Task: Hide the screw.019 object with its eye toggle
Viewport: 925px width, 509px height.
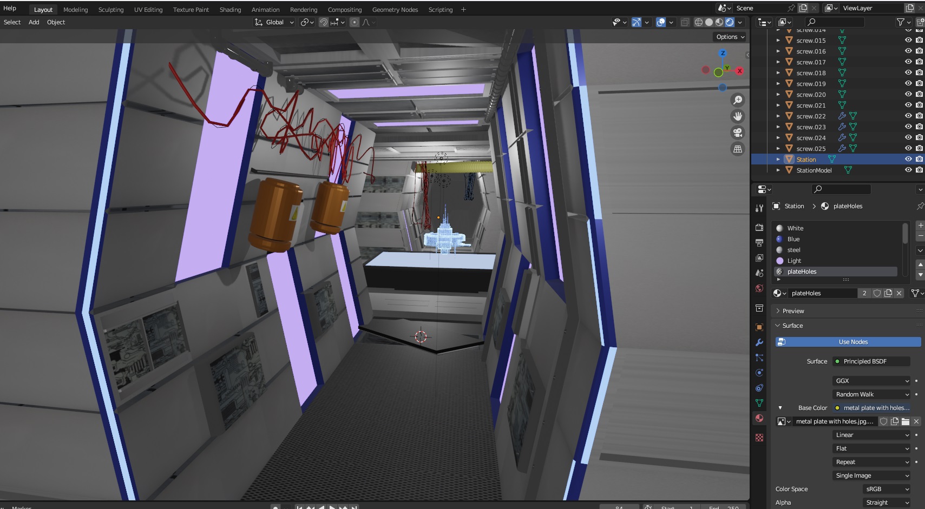Action: pyautogui.click(x=908, y=83)
